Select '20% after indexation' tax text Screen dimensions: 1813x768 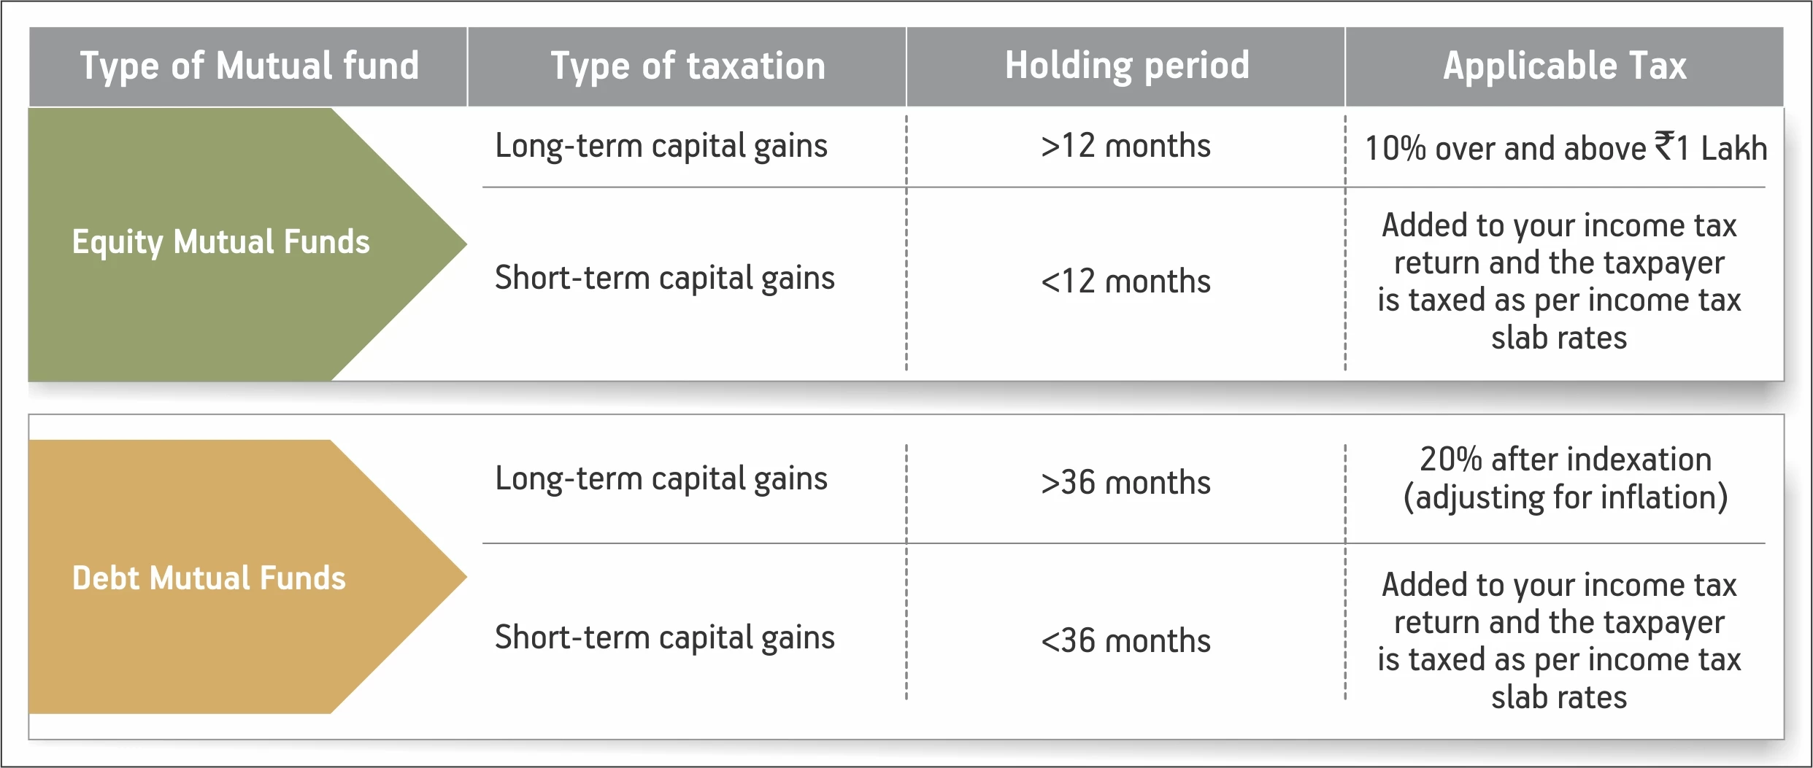(1566, 459)
